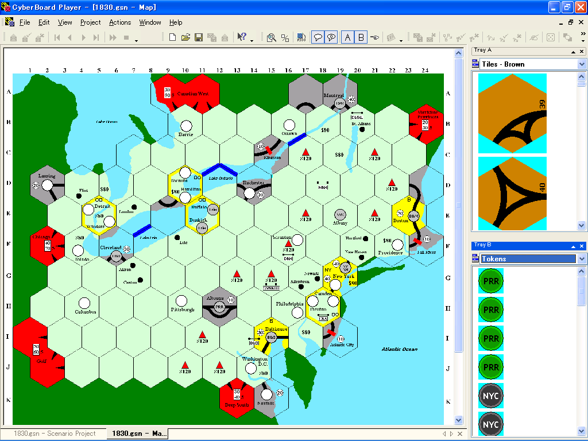Toggle the plain speech balloon button
This screenshot has width=588, height=441.
(318, 37)
